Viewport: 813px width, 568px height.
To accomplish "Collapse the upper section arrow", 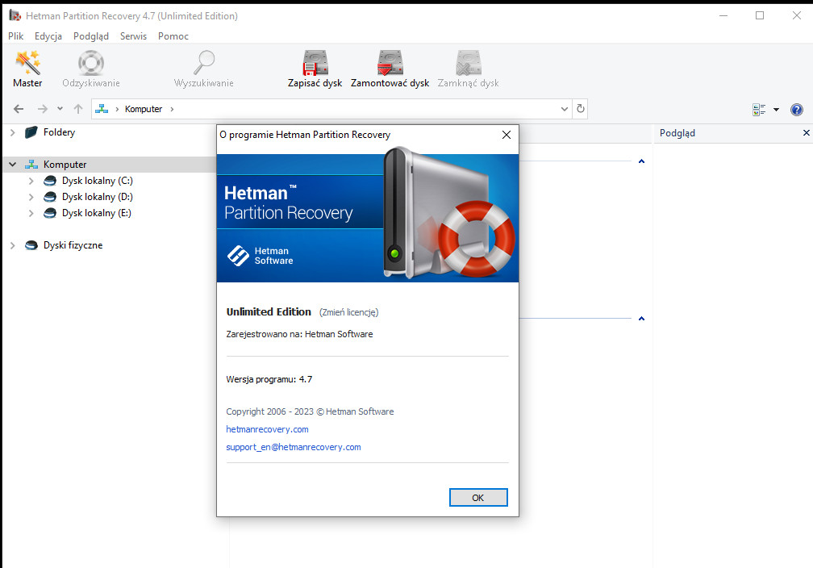I will point(641,161).
